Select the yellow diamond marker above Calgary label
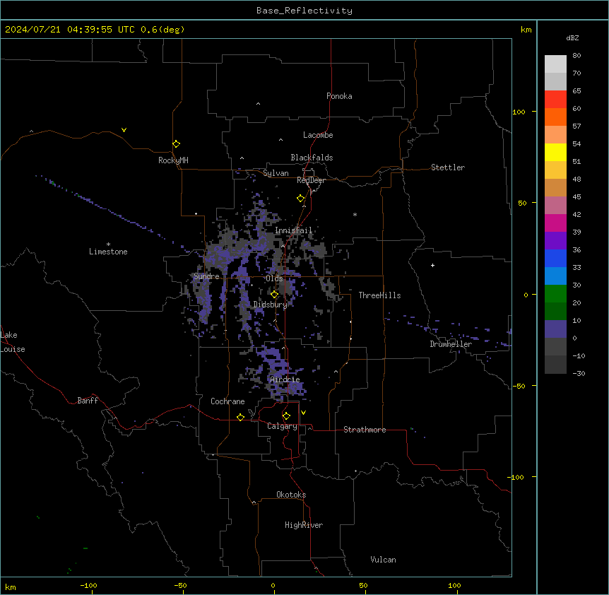Viewport: 609px width, 595px height. (286, 416)
